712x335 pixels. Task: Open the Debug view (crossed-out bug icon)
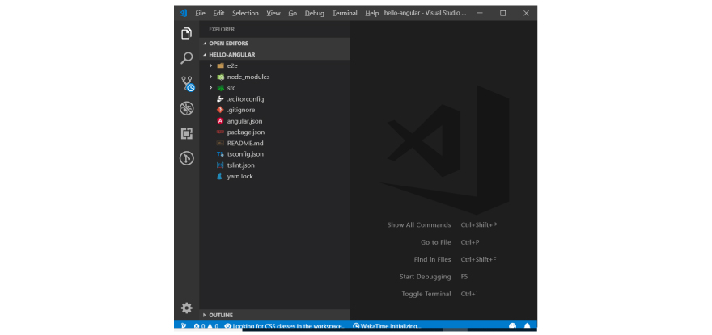click(187, 108)
